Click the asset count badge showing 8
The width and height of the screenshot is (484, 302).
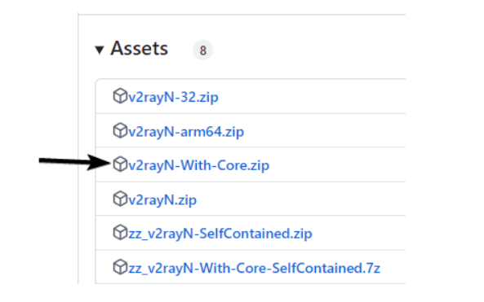point(202,50)
